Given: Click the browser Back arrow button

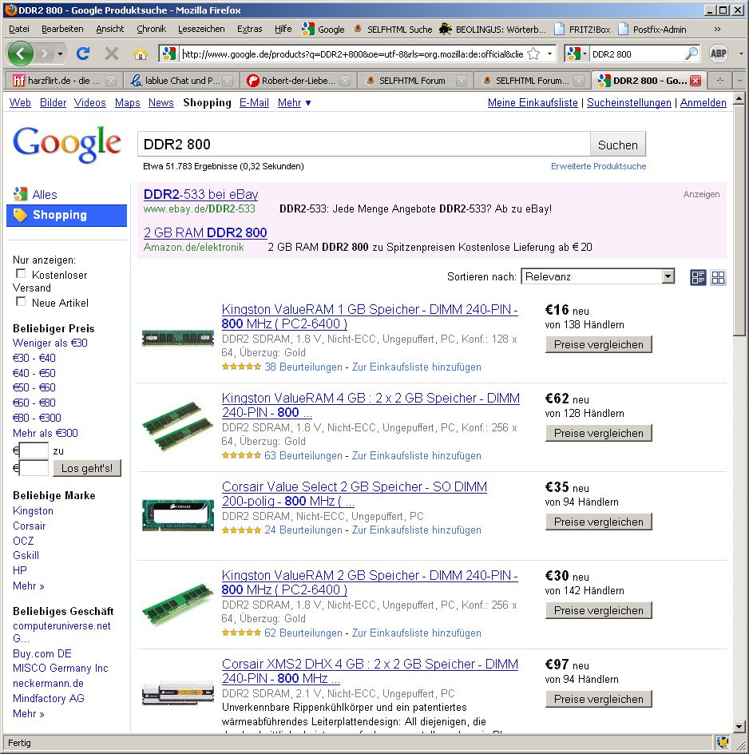Looking at the screenshot, I should 21,54.
